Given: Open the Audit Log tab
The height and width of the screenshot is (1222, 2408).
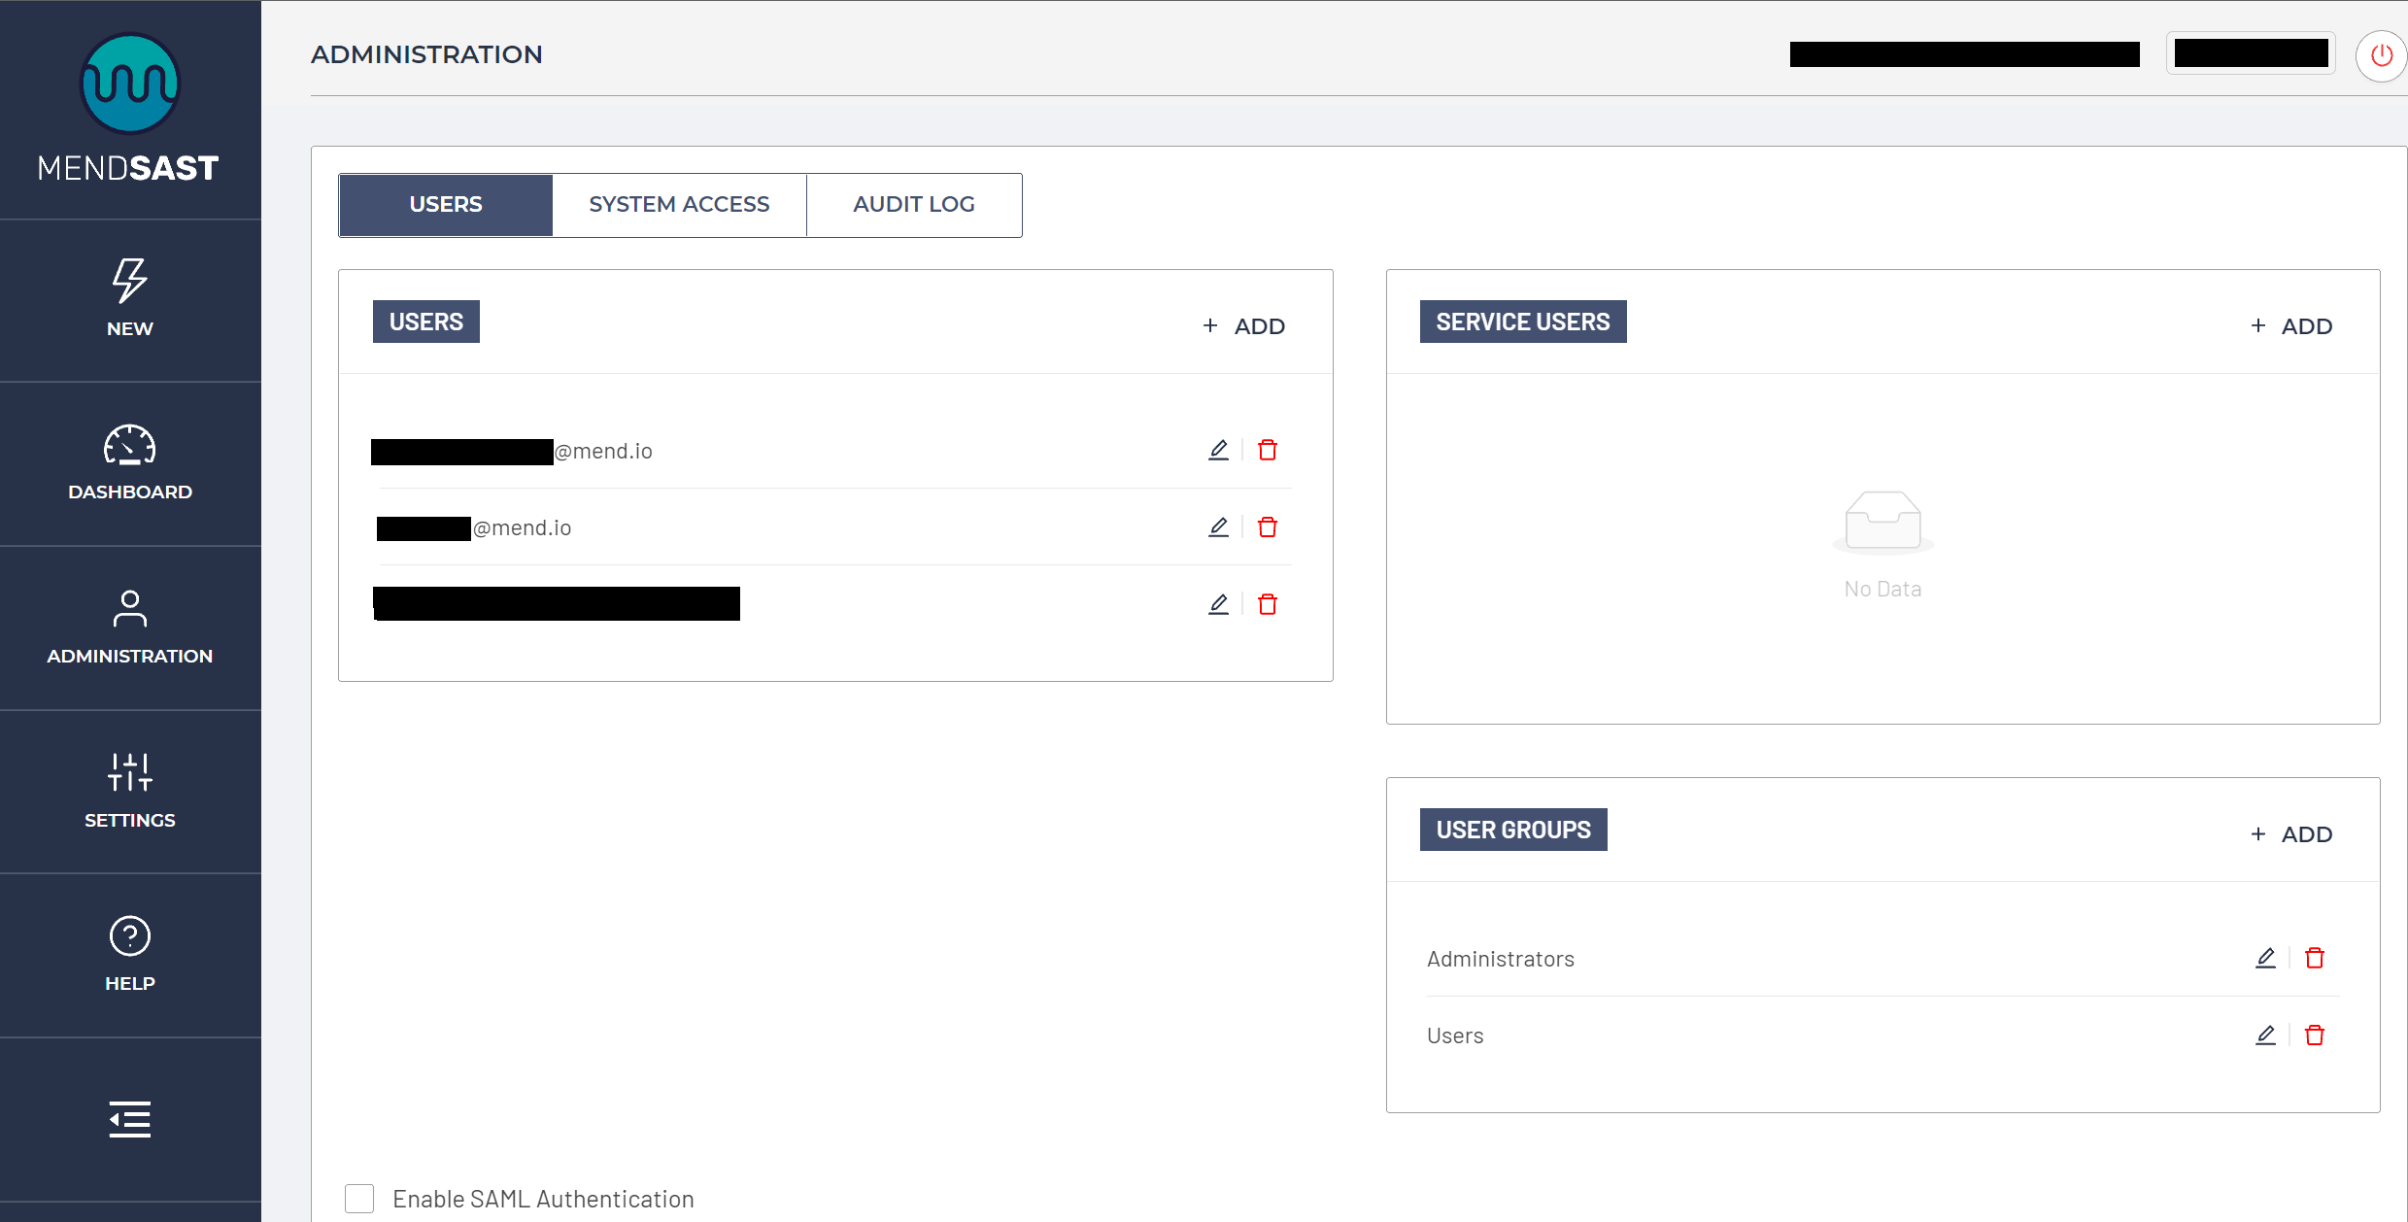Looking at the screenshot, I should pyautogui.click(x=913, y=205).
